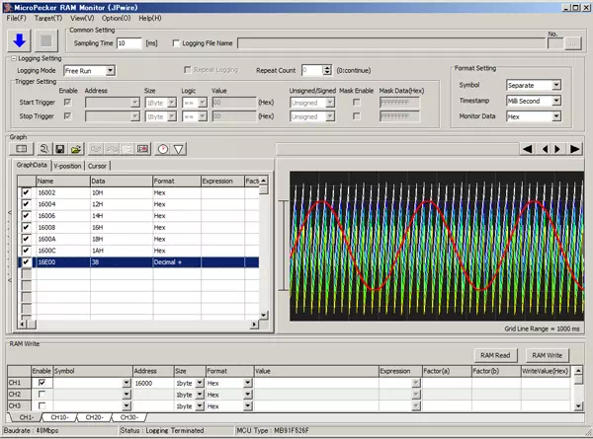Uncheck the 16E00 graph data row
Viewport: 593px width, 439px height.
(x=26, y=263)
